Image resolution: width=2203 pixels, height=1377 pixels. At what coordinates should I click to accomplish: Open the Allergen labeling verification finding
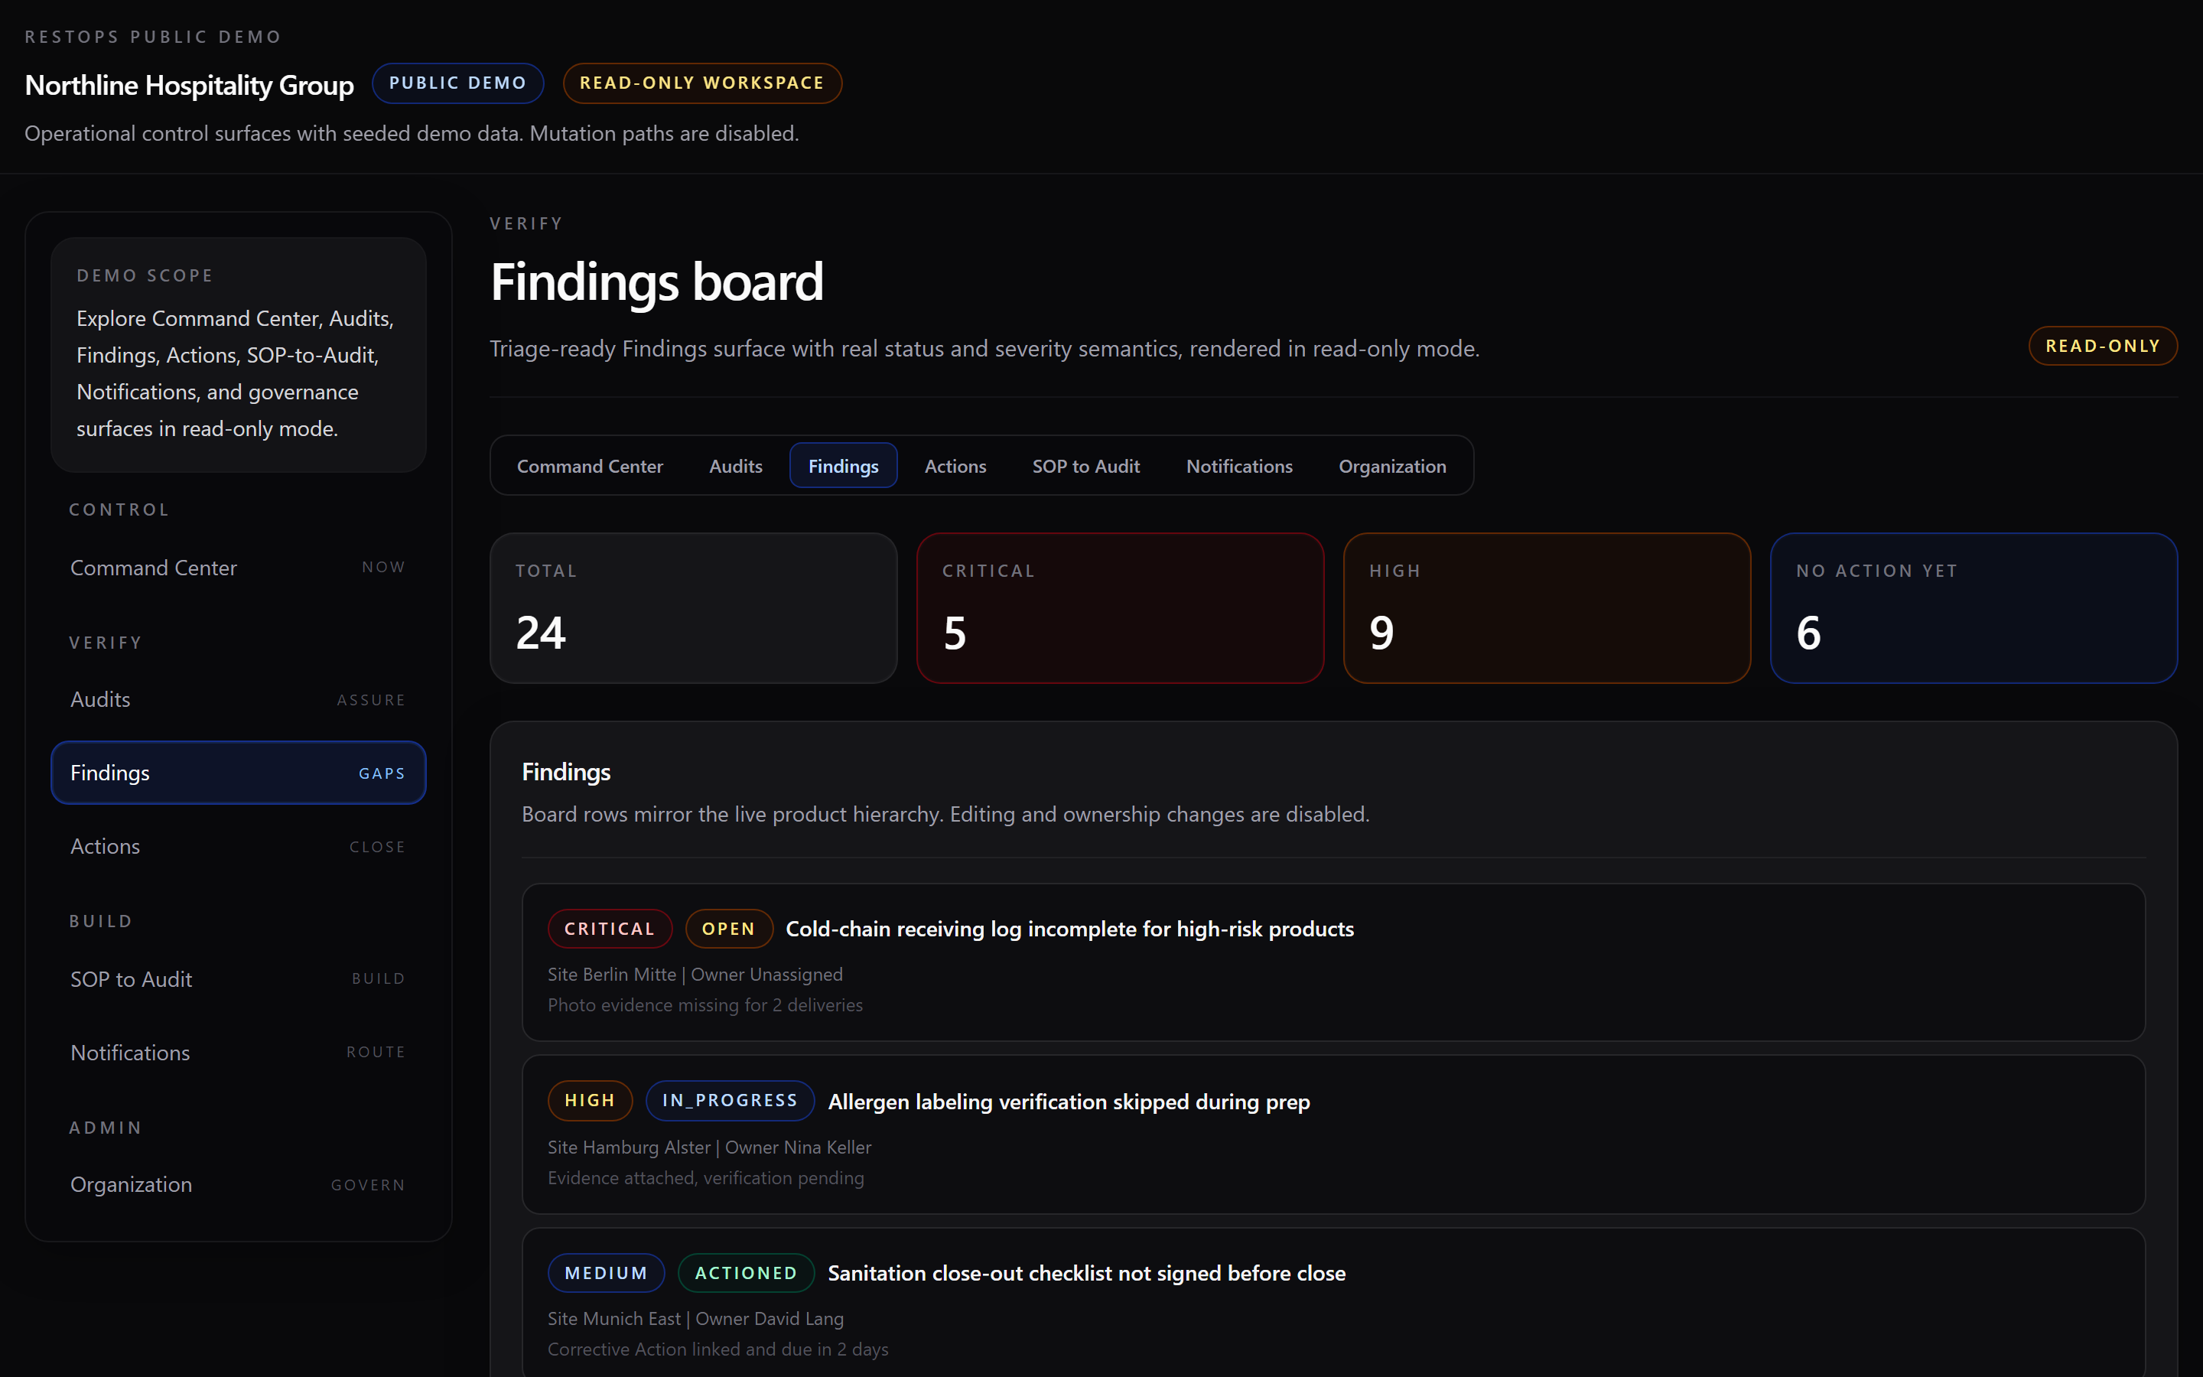(1333, 1134)
